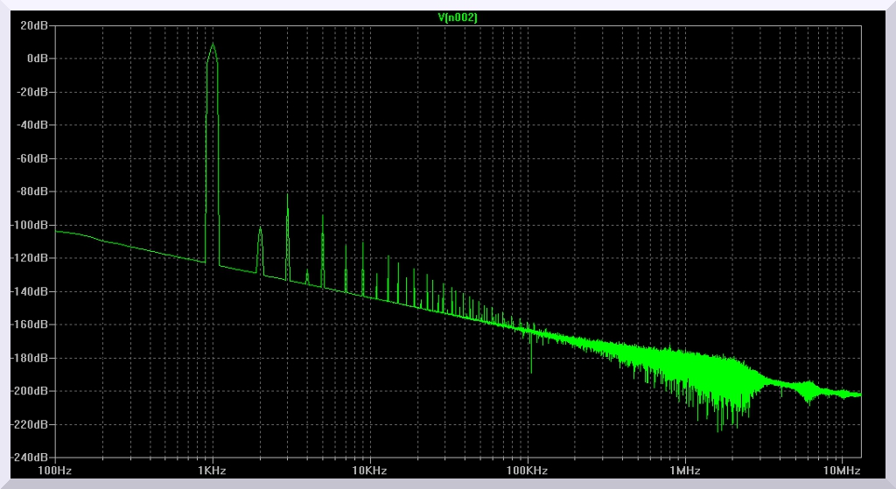Click the -140dB vertical axis label

click(x=31, y=291)
